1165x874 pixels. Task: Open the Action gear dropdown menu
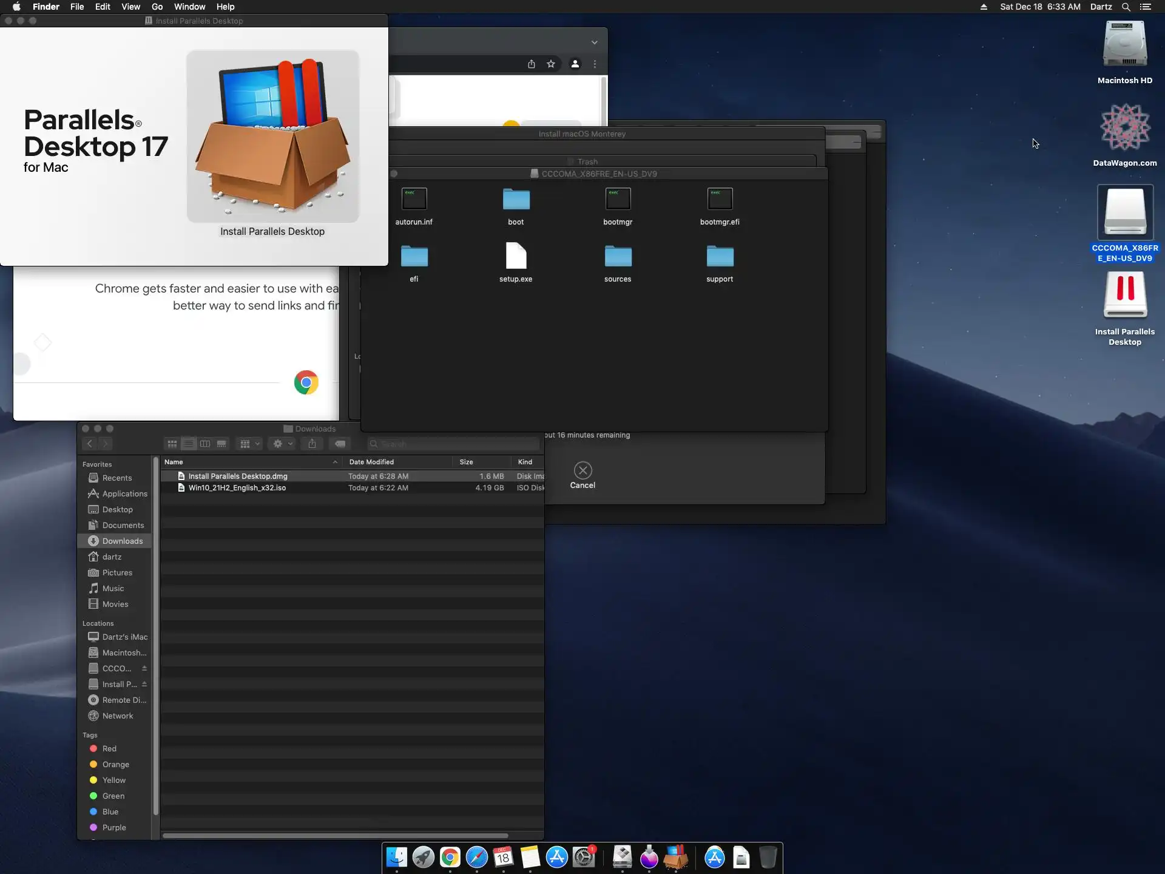[x=282, y=444]
